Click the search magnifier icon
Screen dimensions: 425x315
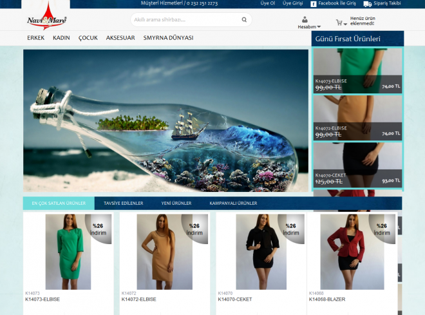[x=244, y=19]
